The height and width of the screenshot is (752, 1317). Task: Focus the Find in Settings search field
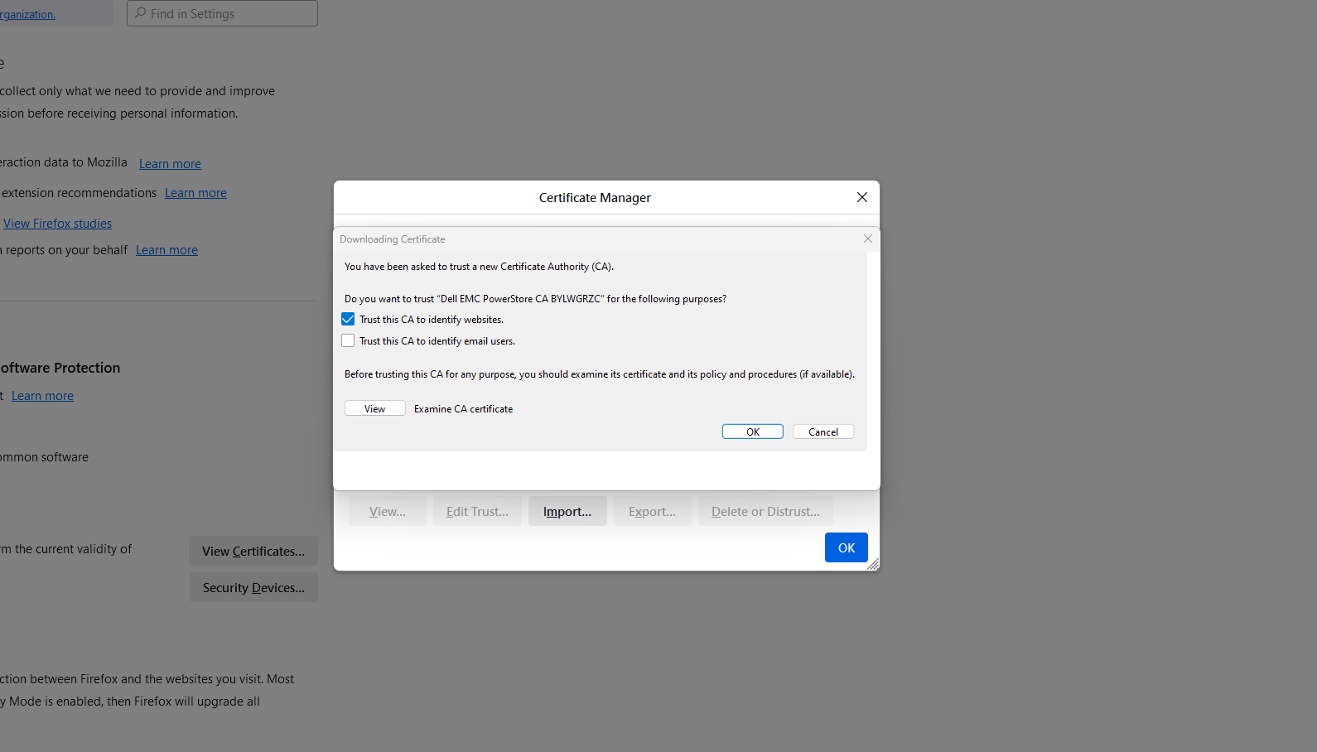coord(222,13)
